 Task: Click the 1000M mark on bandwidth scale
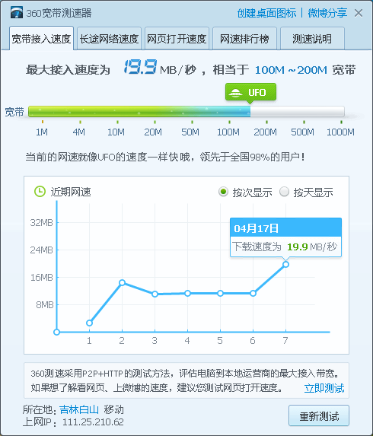click(340, 132)
